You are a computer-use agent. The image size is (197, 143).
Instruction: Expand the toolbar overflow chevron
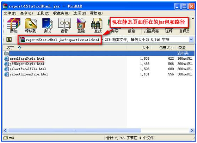(193, 19)
